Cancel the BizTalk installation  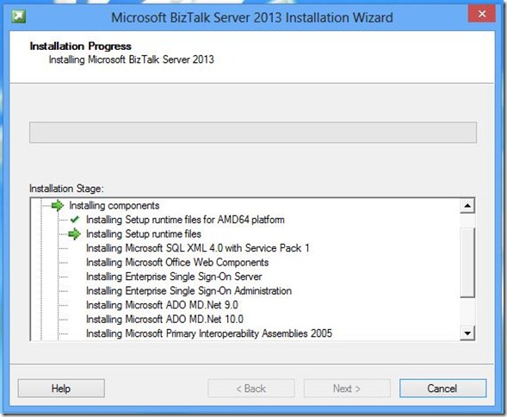pyautogui.click(x=442, y=389)
